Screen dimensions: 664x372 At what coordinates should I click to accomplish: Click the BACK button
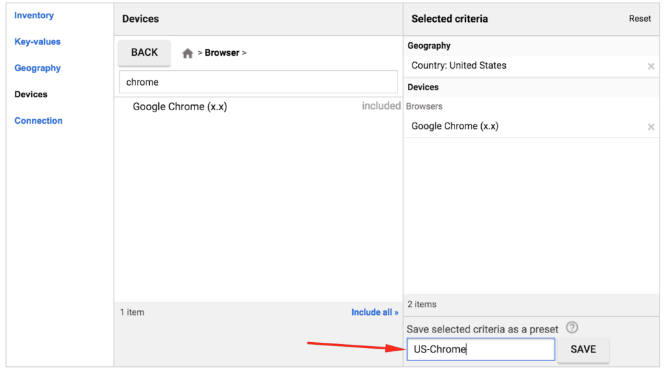(145, 52)
